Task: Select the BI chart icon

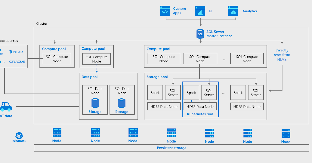Action: click(200, 11)
